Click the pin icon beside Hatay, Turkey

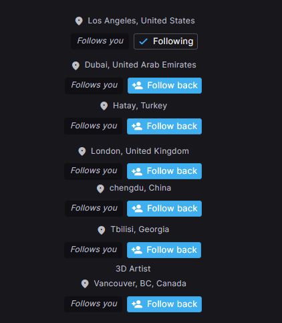(104, 106)
